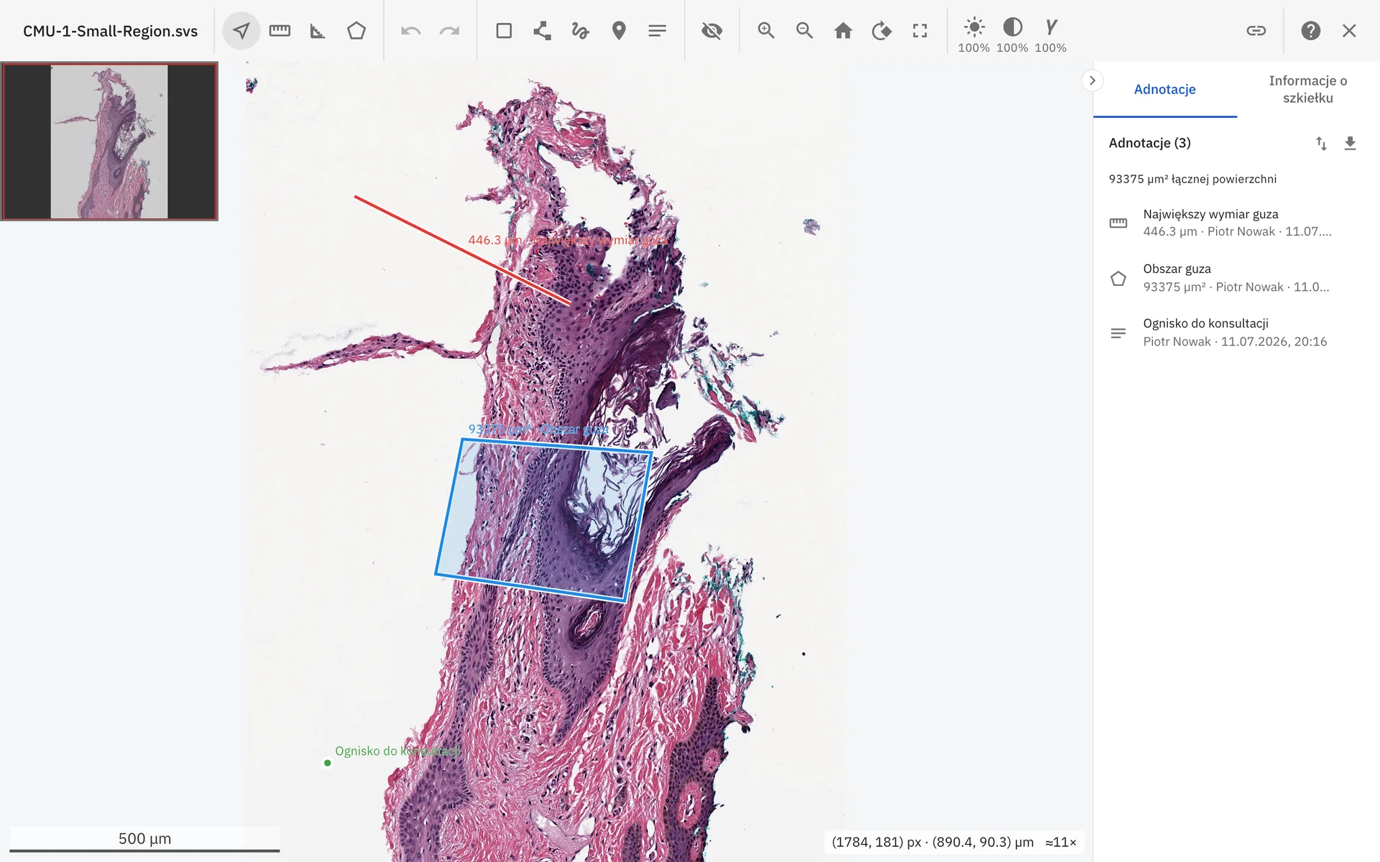This screenshot has width=1380, height=862.
Task: Download annotations export
Action: 1350,144
